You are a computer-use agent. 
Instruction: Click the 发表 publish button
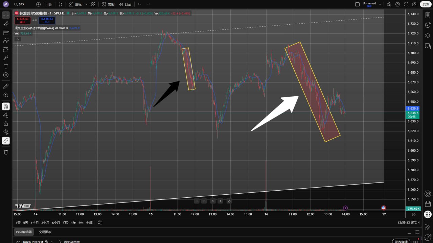(426, 4)
